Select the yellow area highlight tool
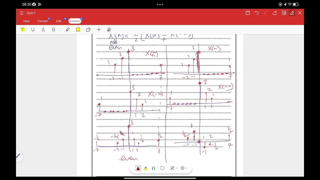Viewport: 320px width, 180px height. coord(78,29)
